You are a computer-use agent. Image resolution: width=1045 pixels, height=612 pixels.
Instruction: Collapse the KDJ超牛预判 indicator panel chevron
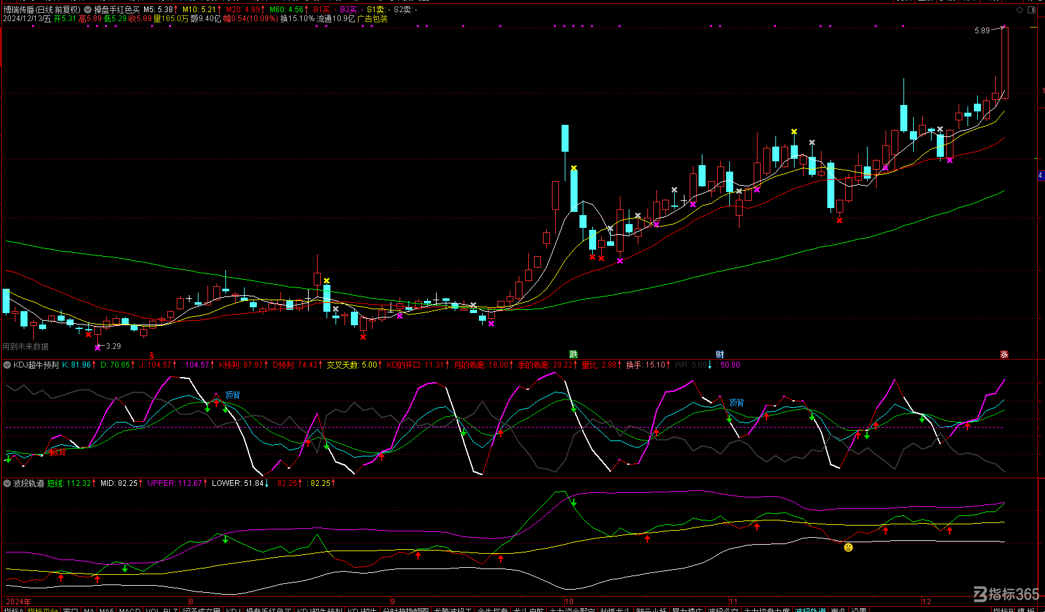8,365
